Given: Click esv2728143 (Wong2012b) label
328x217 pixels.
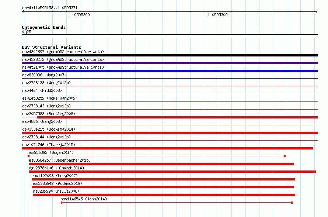Looking at the screenshot, I should 46,106.
